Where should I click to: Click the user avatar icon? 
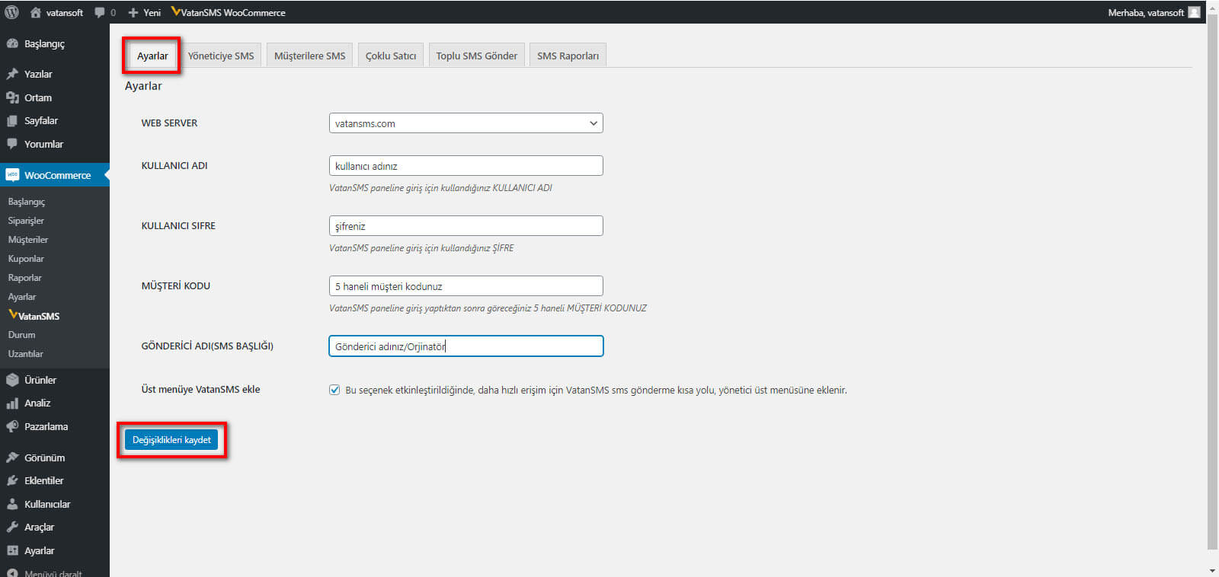tap(1194, 12)
